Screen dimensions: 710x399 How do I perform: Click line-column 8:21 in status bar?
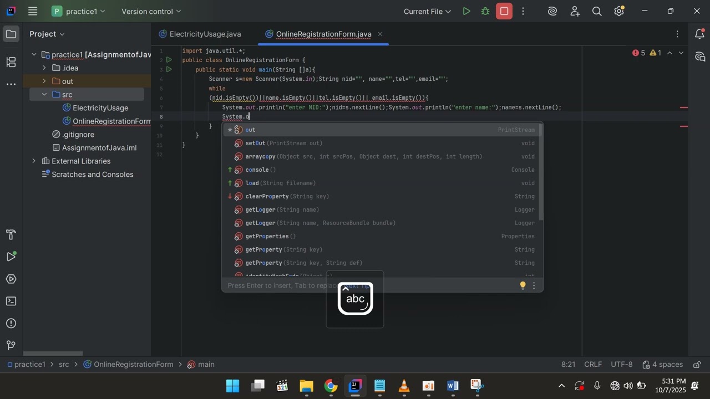(x=568, y=365)
